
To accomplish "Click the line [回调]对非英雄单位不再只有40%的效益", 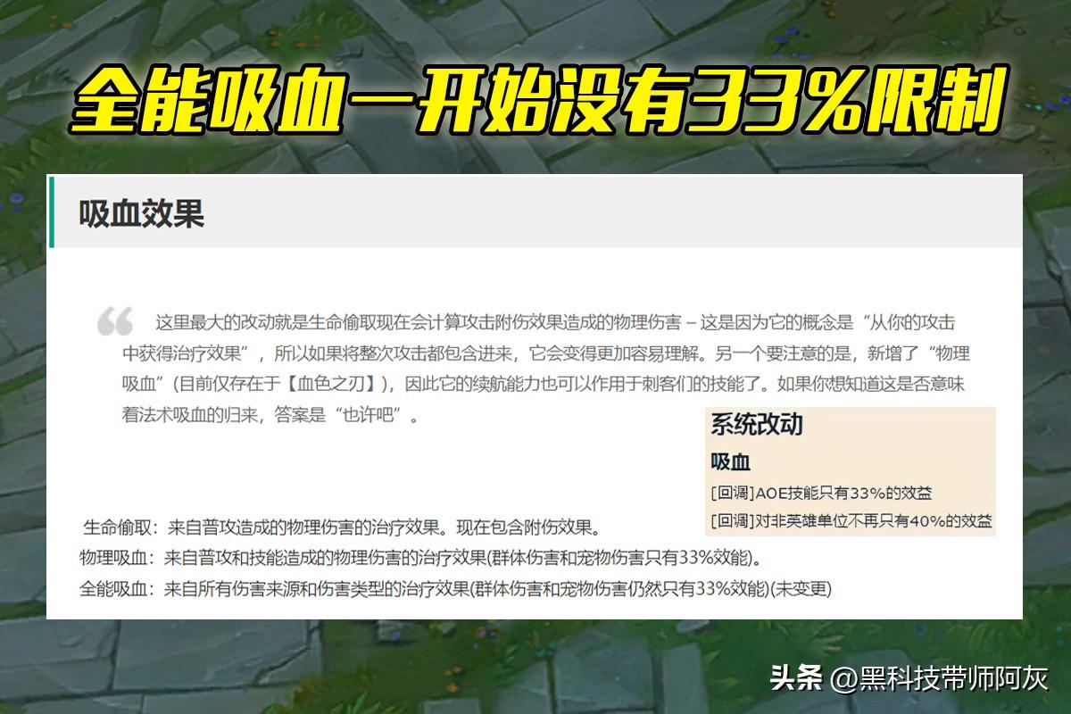I will click(x=851, y=520).
